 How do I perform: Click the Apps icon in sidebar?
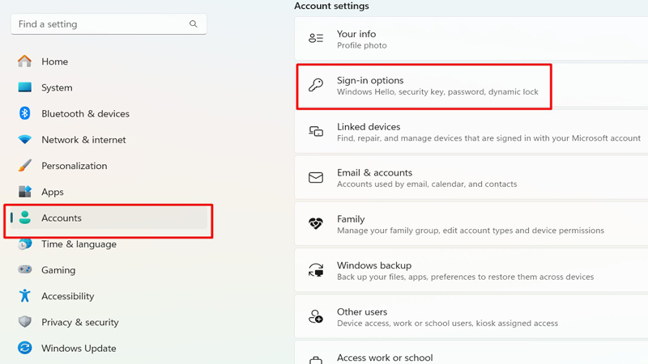tap(25, 192)
